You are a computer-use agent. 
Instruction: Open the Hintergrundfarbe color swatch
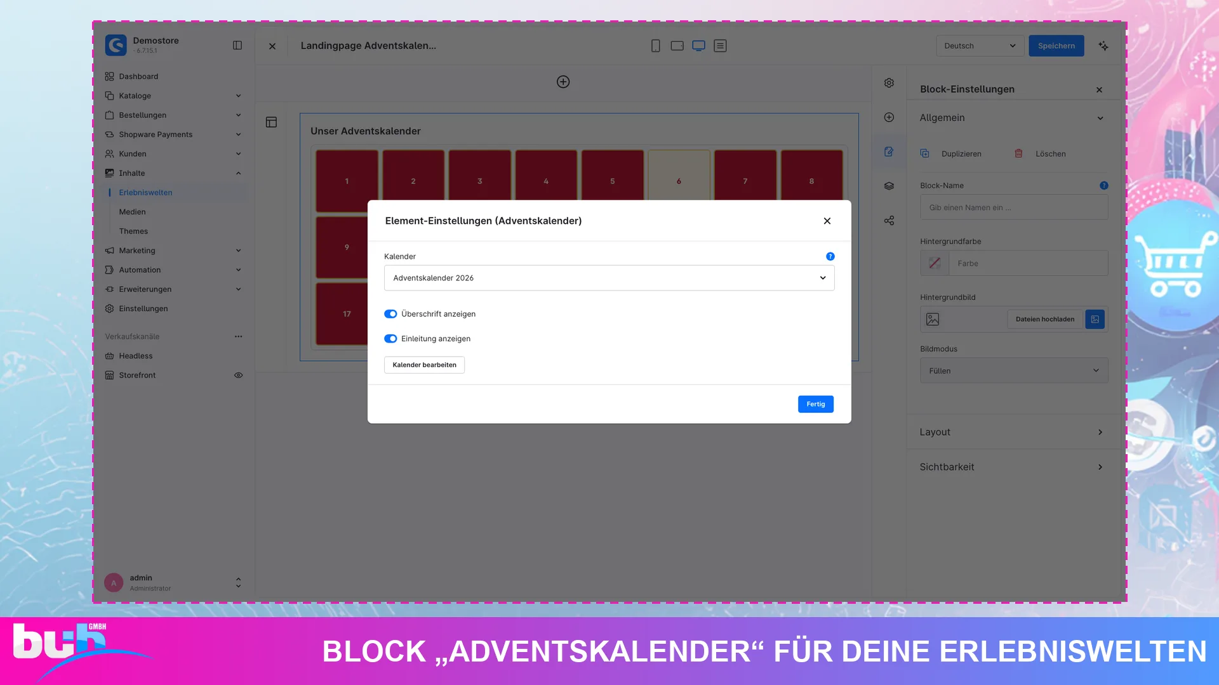click(x=935, y=263)
